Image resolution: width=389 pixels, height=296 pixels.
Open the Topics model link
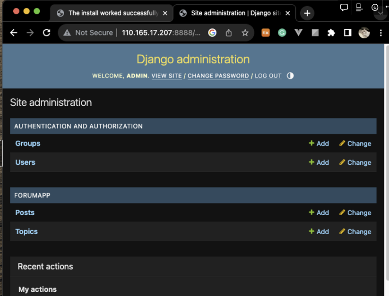[26, 231]
